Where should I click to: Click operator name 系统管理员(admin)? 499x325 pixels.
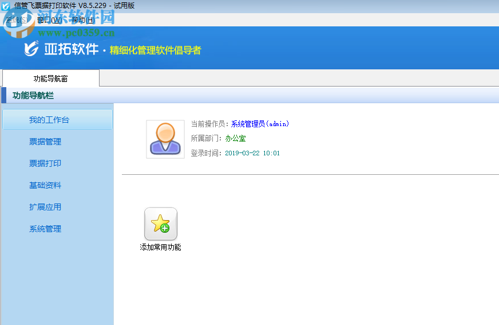click(x=260, y=124)
